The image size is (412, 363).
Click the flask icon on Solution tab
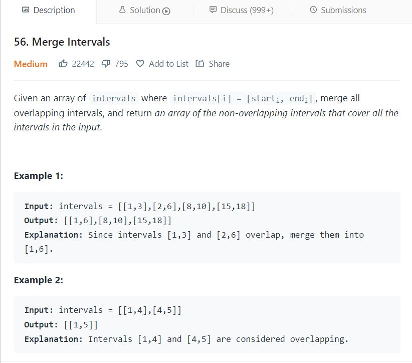pyautogui.click(x=122, y=10)
